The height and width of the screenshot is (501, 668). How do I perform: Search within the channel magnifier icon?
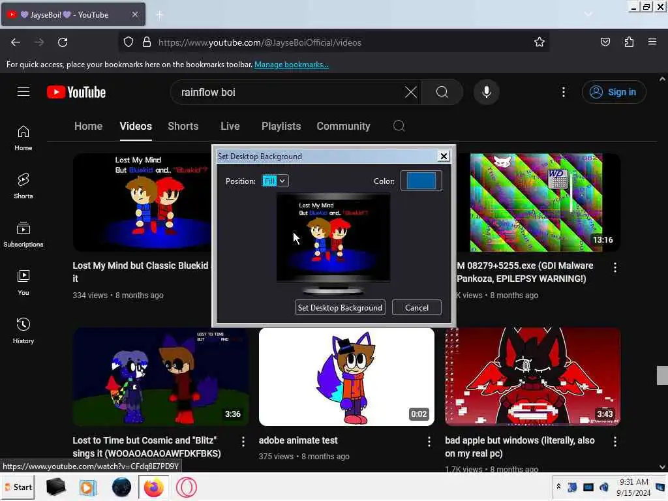pyautogui.click(x=399, y=126)
